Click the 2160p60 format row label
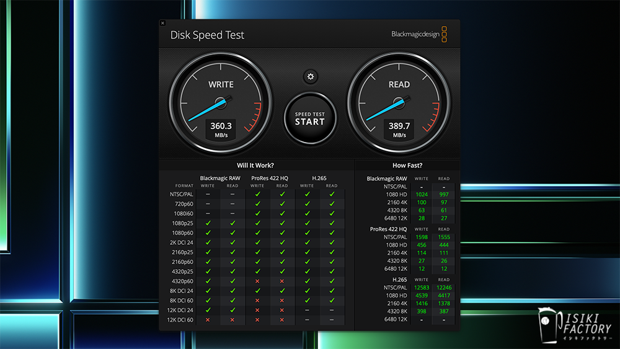Screen dimensions: 620x349 182,262
